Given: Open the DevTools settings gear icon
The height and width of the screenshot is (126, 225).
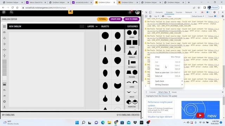Looking at the screenshot, I should (x=214, y=13).
